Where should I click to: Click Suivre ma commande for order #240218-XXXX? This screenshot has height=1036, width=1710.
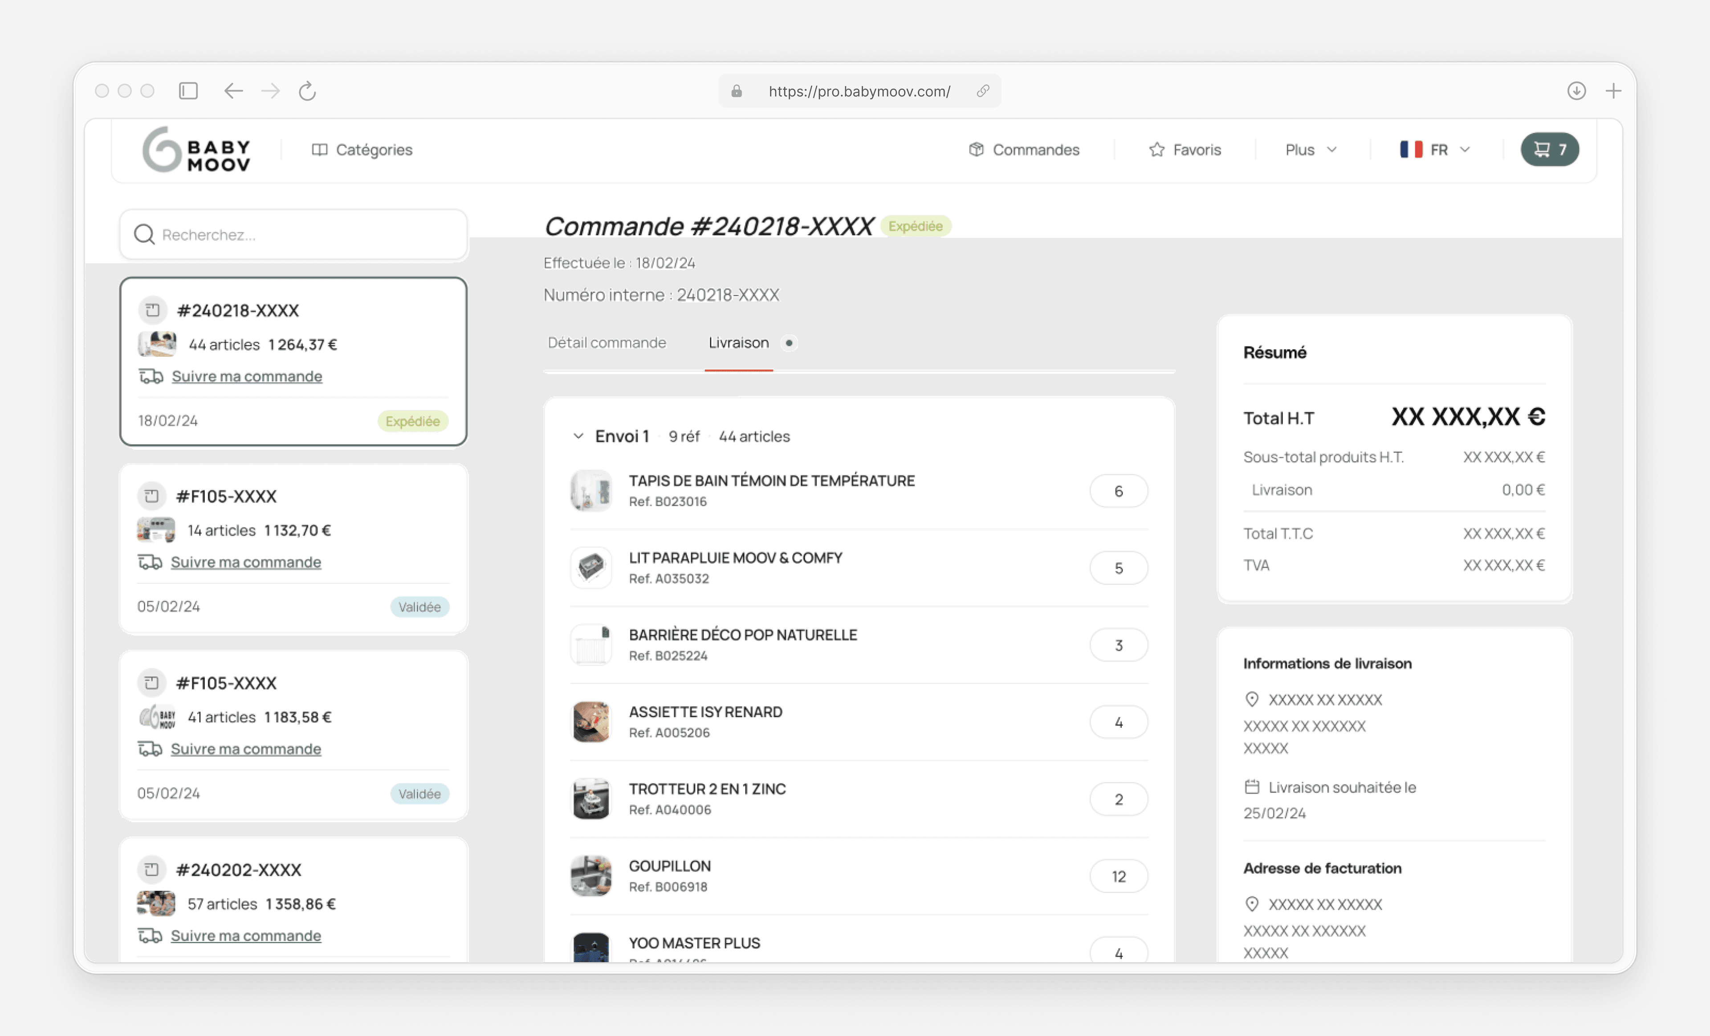coord(246,376)
